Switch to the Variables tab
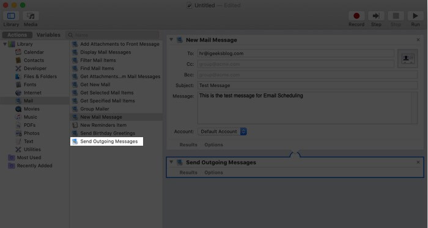 point(48,35)
